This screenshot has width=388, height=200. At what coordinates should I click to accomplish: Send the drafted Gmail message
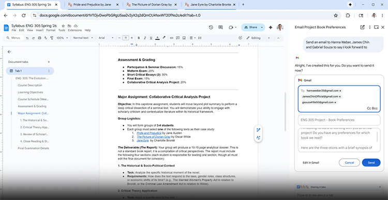(x=371, y=163)
